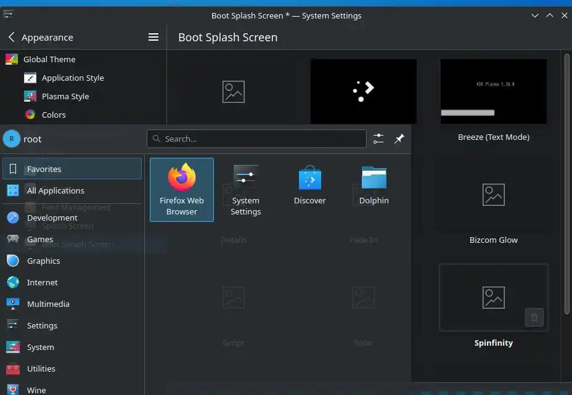The image size is (572, 395).
Task: Open Dolphin file manager
Action: 374,190
